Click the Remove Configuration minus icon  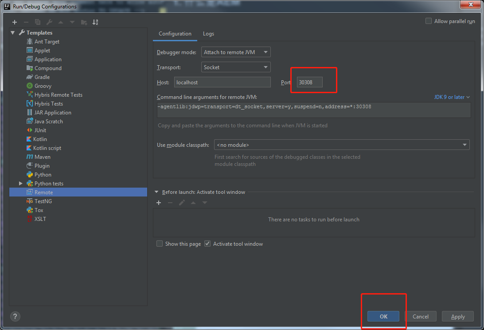click(26, 22)
